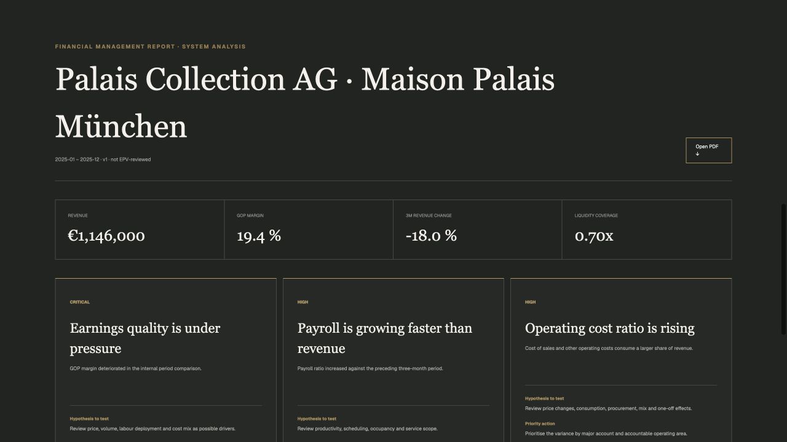Open 'Payroll is growing faster than revenue' finding
The image size is (787, 442).
(x=385, y=338)
